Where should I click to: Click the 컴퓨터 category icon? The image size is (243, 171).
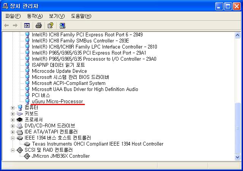[20, 108]
